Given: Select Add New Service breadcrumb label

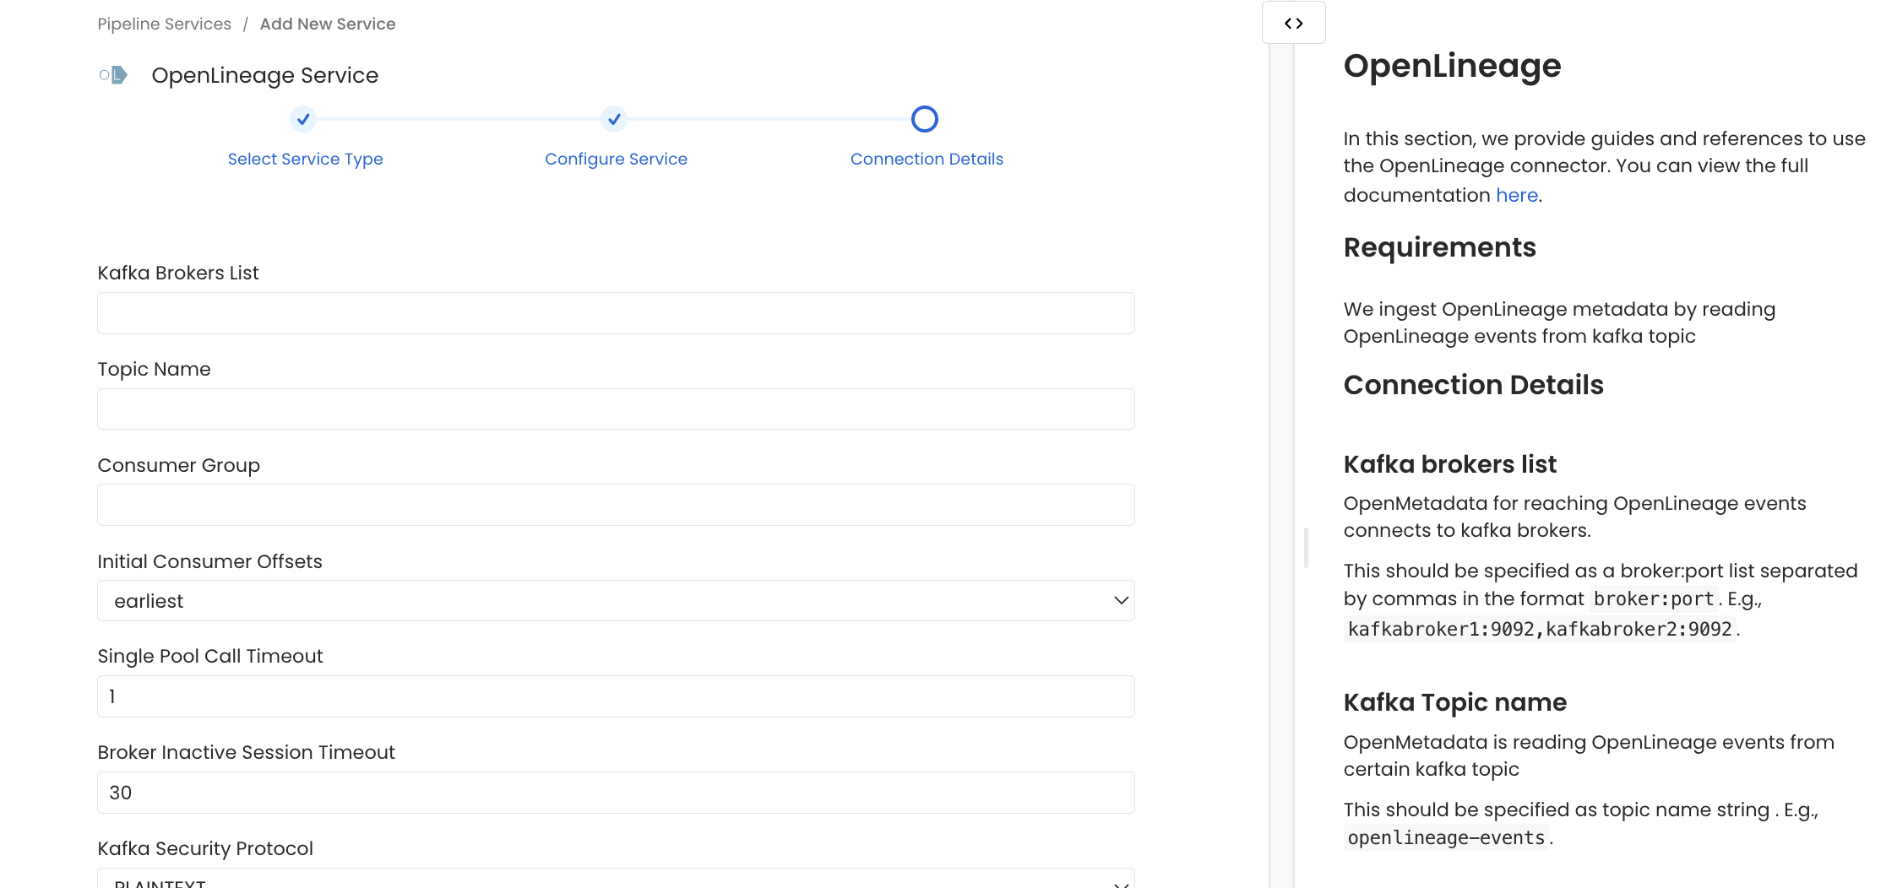Looking at the screenshot, I should [x=328, y=24].
